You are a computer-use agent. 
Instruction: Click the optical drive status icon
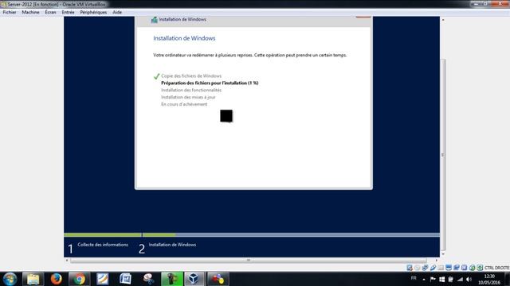pos(418,268)
